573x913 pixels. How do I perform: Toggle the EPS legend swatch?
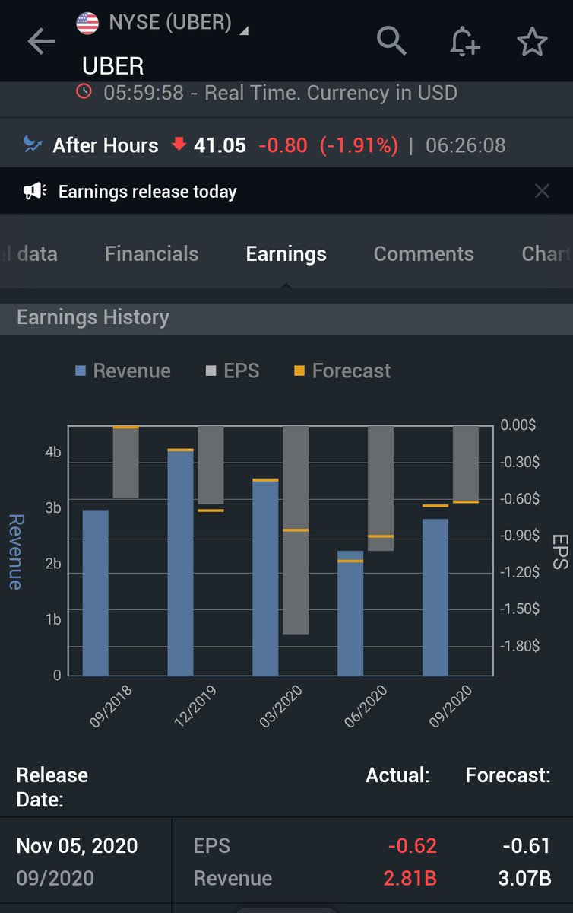point(211,371)
